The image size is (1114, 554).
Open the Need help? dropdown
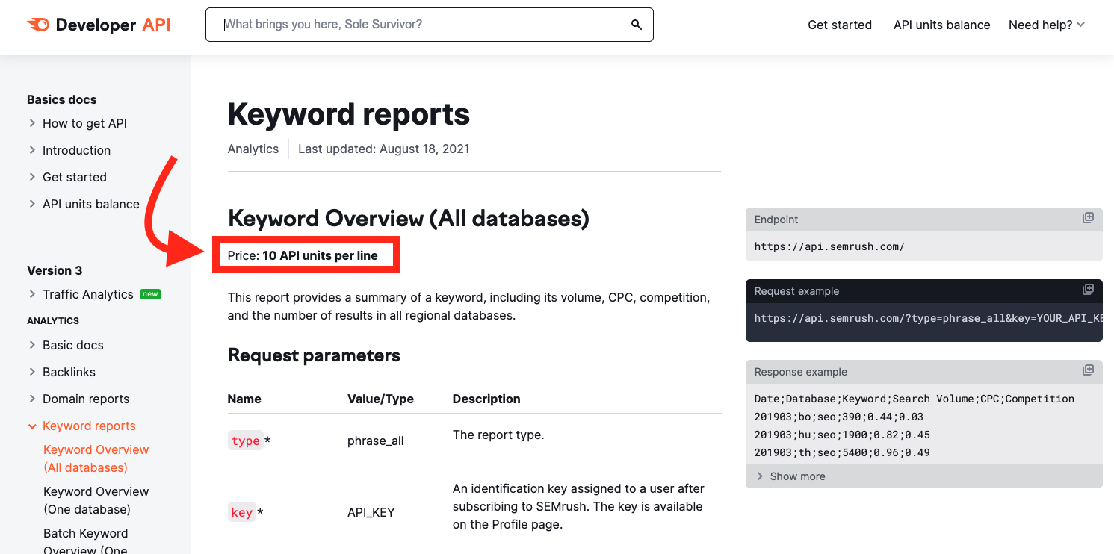coord(1046,25)
